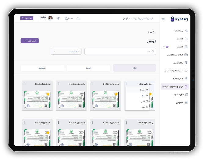
Task: Open the تصنيف حسب sort dropdown
Action: pyautogui.click(x=66, y=51)
